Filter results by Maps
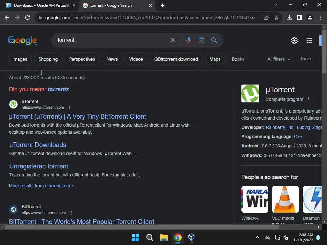This screenshot has height=245, width=327. pos(215,59)
